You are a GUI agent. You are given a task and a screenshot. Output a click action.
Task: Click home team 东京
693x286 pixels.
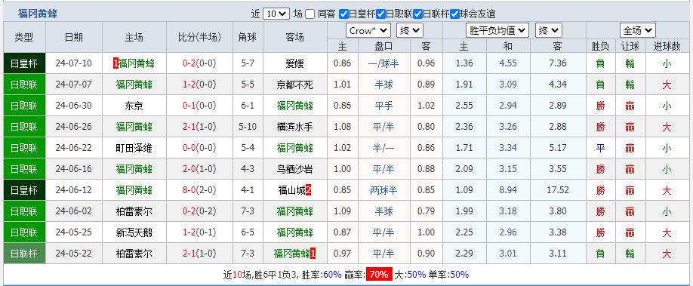coord(134,106)
